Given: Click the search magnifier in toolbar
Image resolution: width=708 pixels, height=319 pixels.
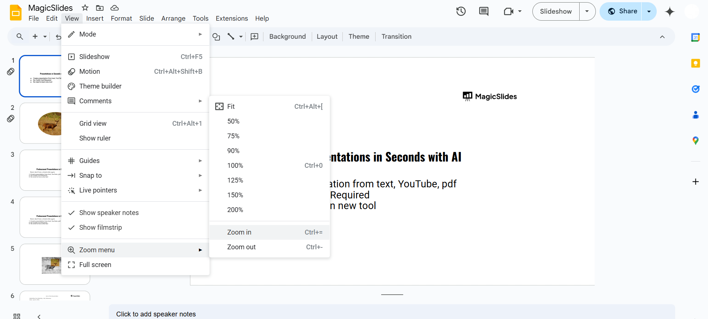Looking at the screenshot, I should point(20,37).
